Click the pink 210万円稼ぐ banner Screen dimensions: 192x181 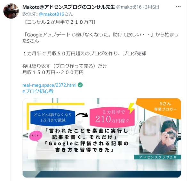112,118
